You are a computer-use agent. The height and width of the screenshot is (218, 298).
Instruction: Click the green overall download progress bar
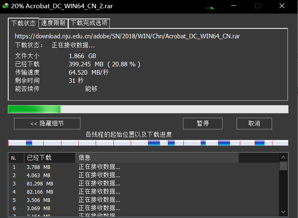tap(148, 109)
